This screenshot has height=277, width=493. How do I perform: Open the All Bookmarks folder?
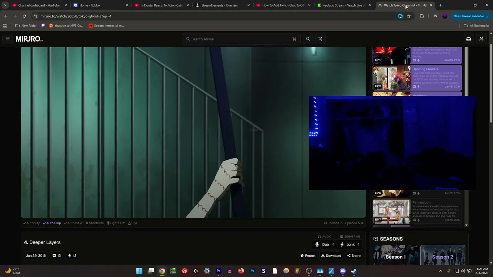tap(476, 26)
